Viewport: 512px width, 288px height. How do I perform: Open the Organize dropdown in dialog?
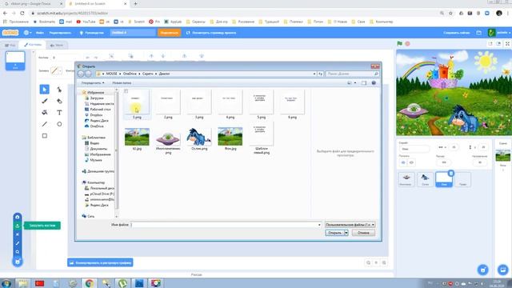(93, 83)
